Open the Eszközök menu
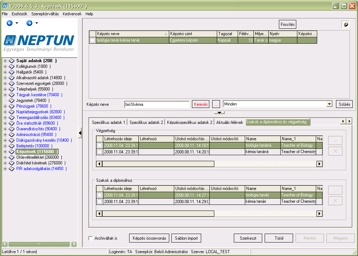 (20, 14)
